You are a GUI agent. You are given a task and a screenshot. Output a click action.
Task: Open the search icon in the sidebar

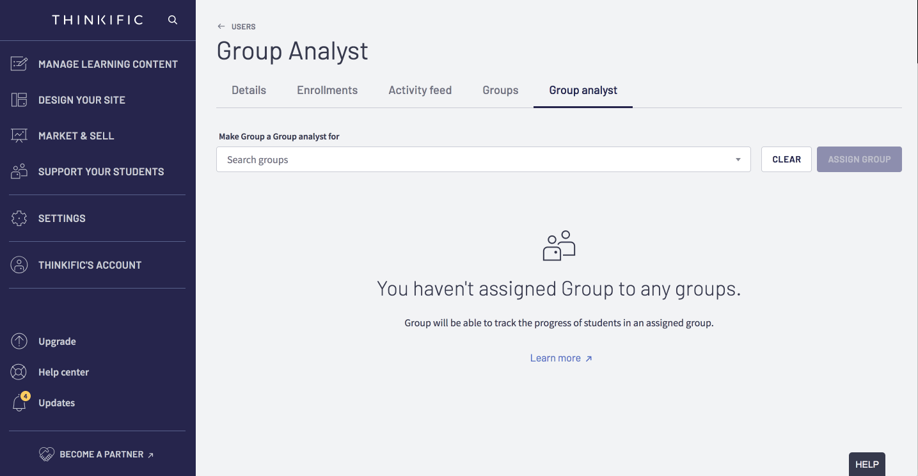pyautogui.click(x=172, y=20)
